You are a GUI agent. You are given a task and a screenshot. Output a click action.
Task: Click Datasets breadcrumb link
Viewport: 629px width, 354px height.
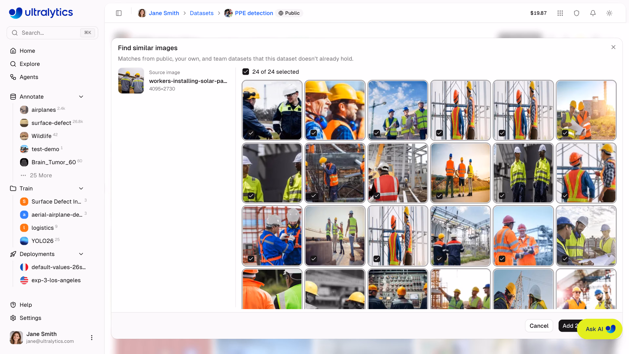pos(201,13)
